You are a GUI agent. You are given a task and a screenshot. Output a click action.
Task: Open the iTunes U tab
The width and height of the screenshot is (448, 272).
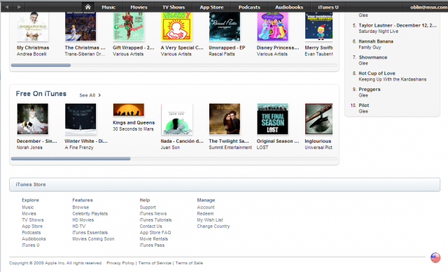[x=328, y=7]
